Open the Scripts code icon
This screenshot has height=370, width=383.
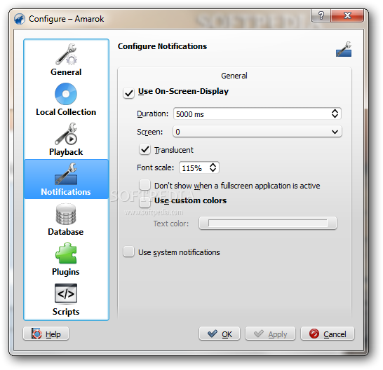pyautogui.click(x=66, y=294)
